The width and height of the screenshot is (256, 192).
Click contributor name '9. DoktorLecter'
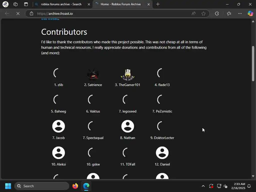pos(162,138)
